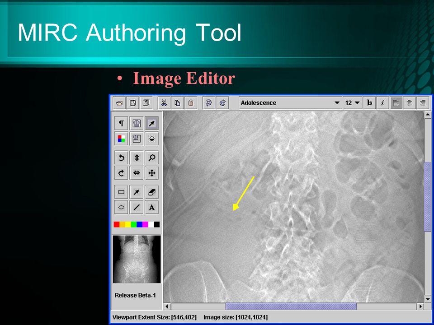Screen dimensions: 434x325
Task: Select the magnifier zoom tool
Action: point(152,158)
